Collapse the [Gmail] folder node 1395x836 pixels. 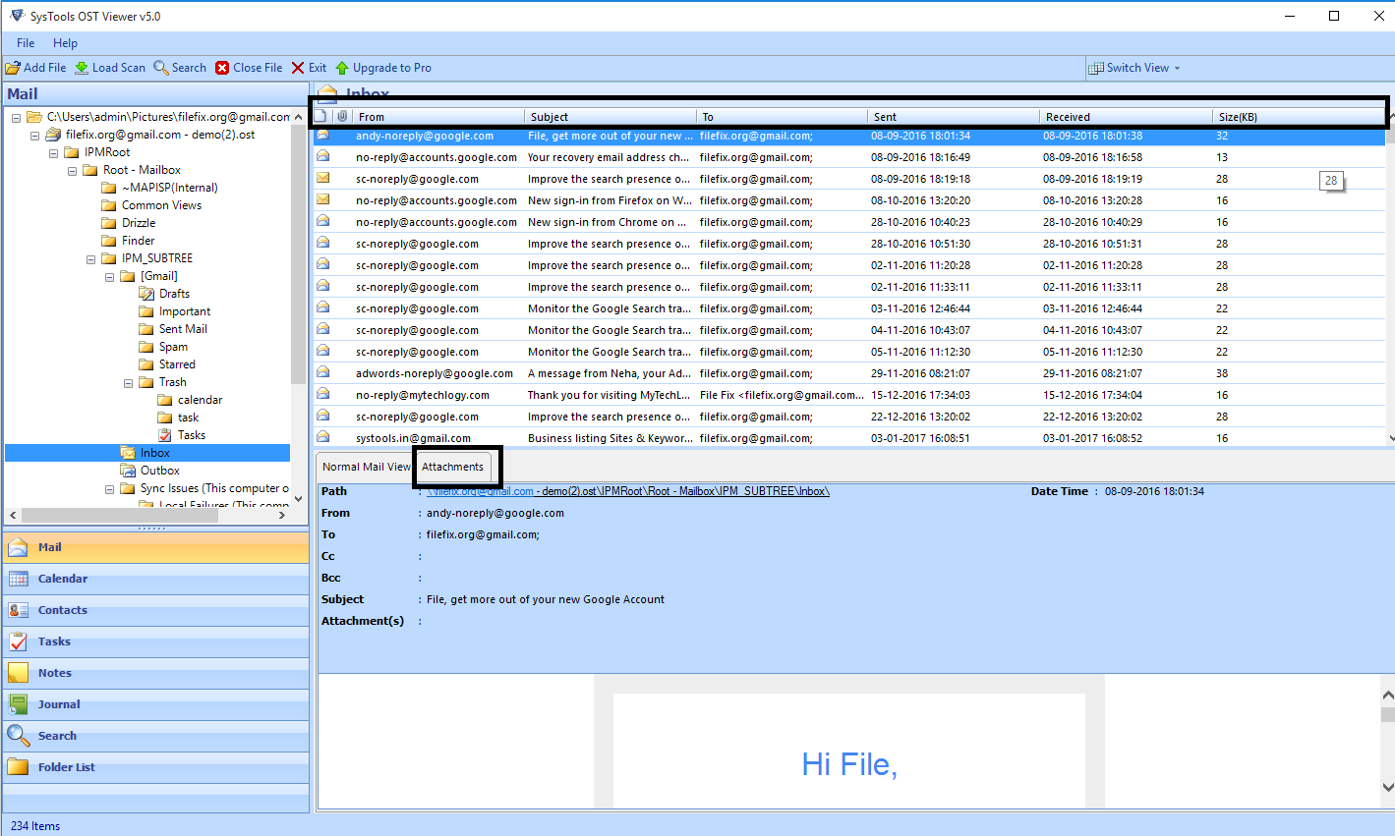110,277
